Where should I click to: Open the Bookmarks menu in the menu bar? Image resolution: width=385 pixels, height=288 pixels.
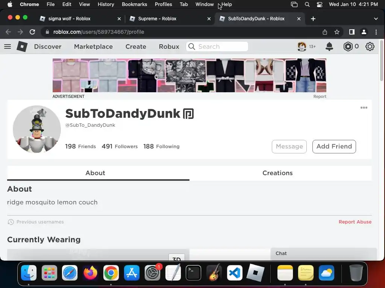[134, 4]
